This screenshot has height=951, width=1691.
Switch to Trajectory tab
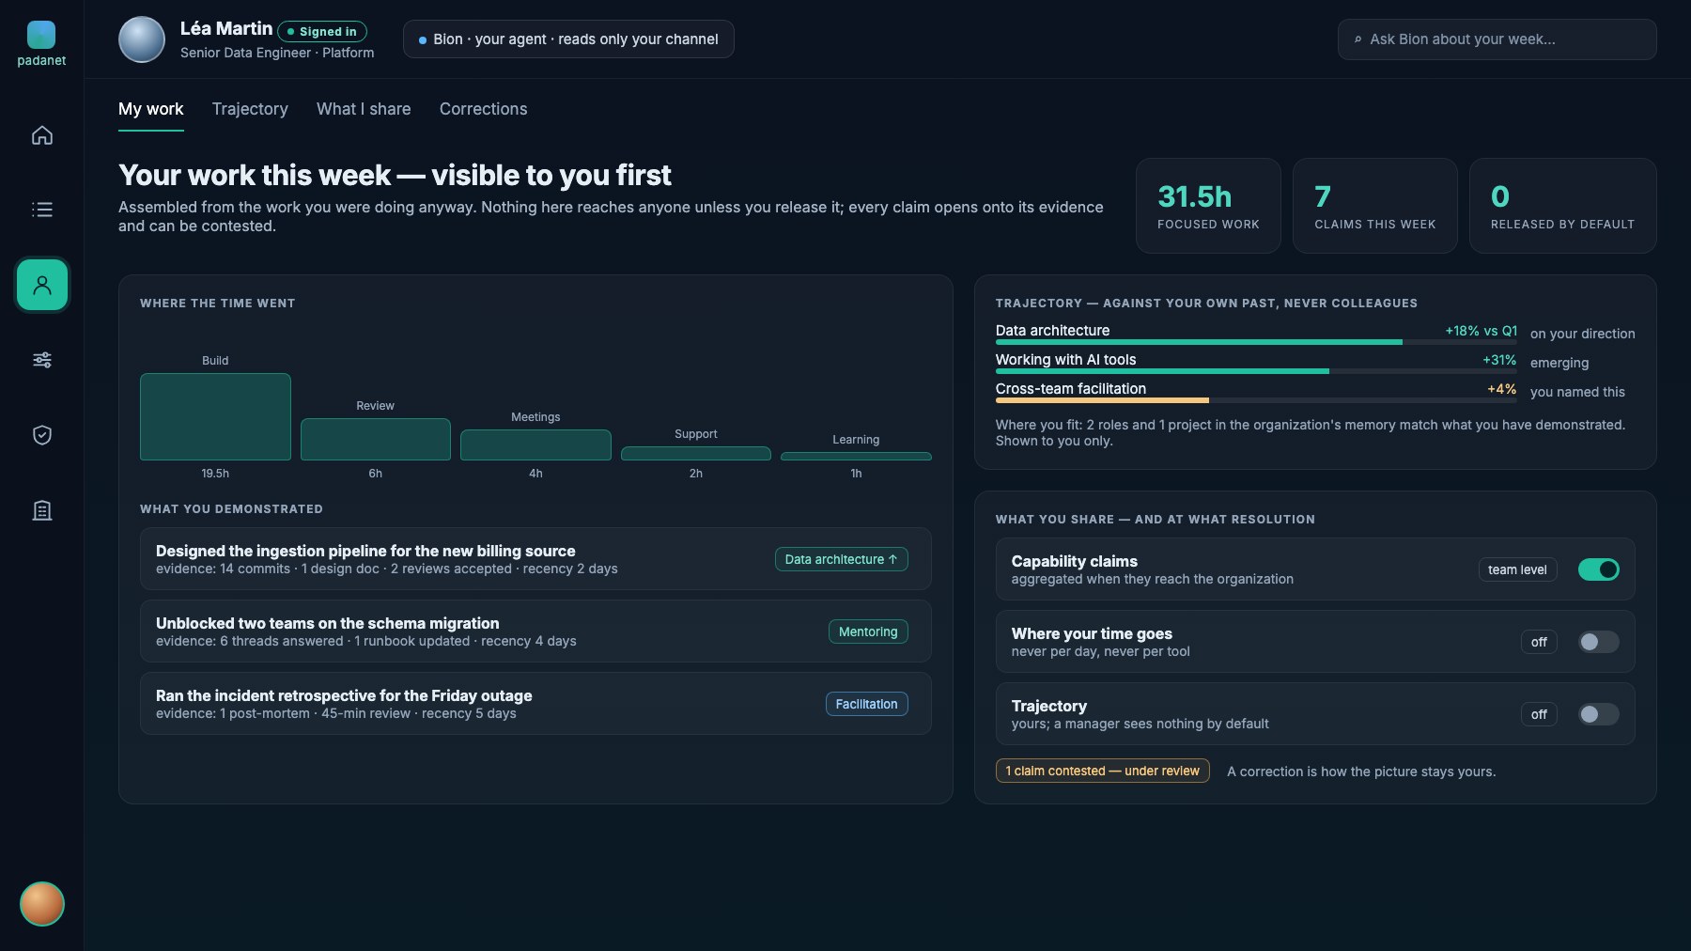[x=250, y=109]
